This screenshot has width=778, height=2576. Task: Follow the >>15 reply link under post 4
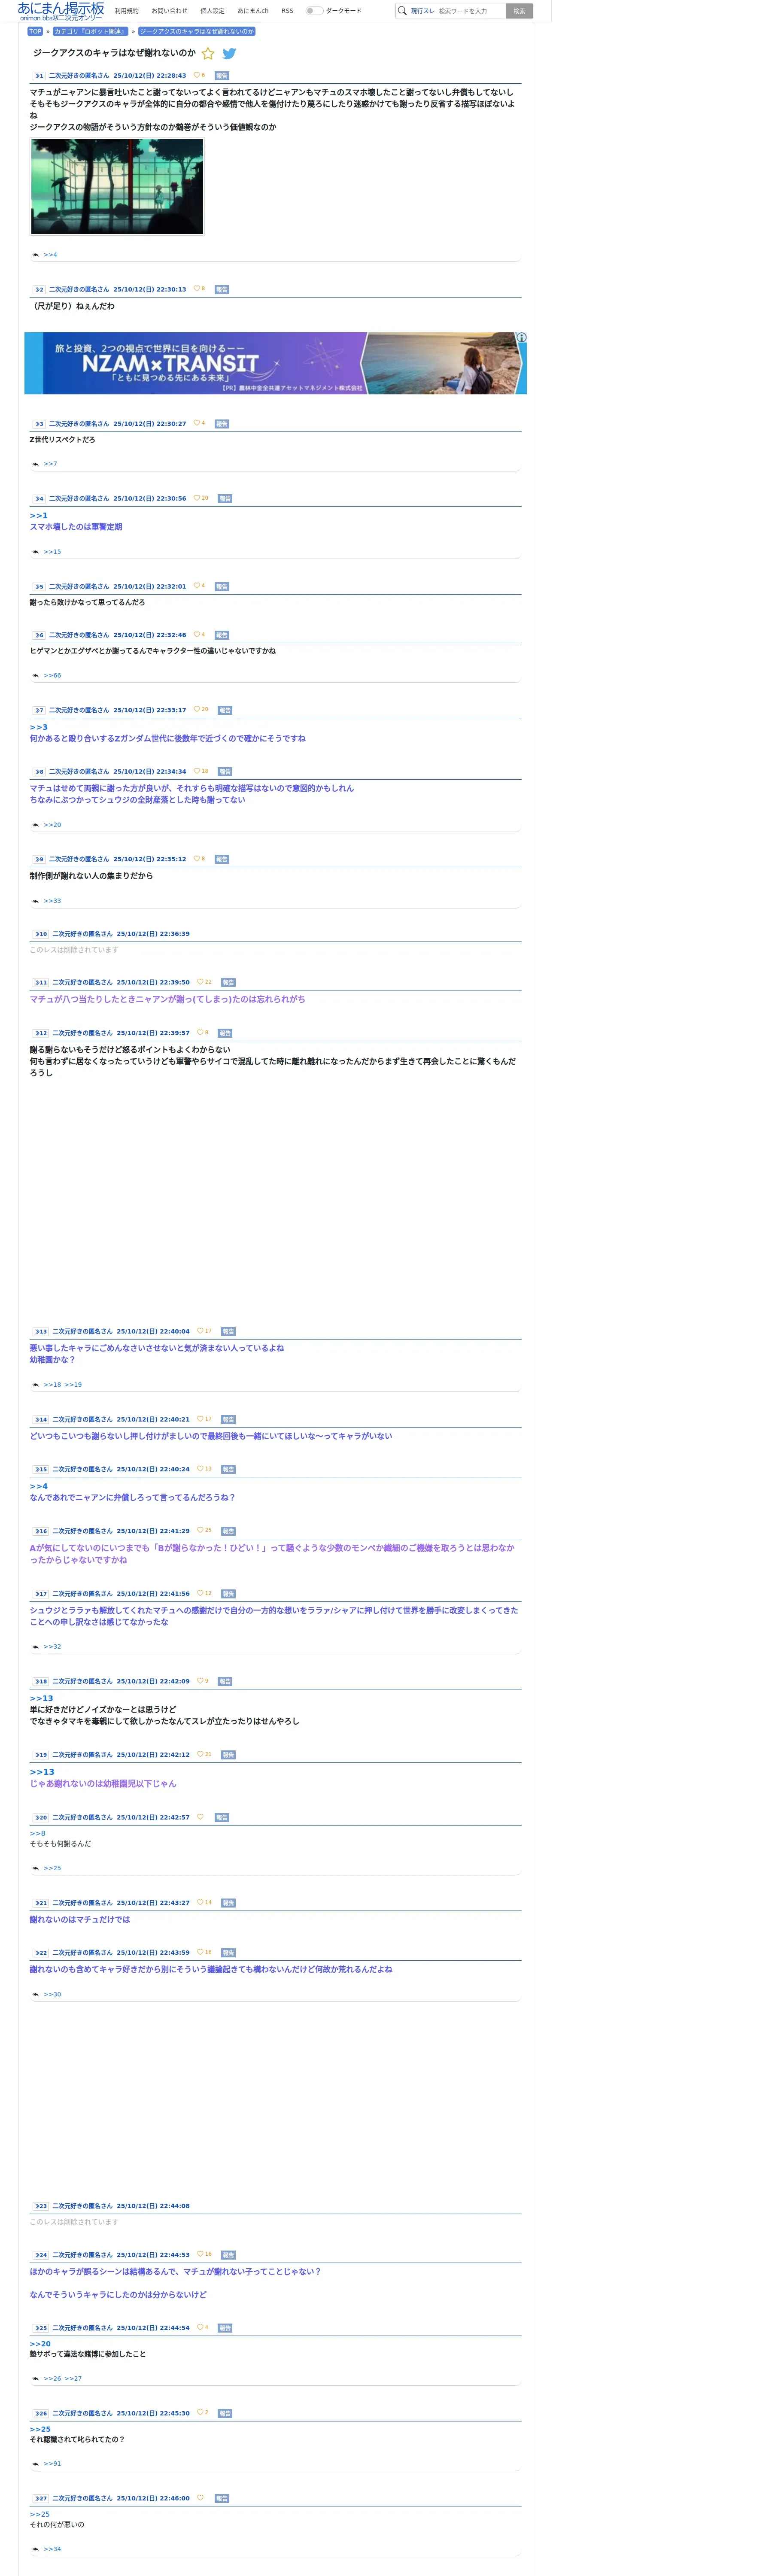click(52, 552)
